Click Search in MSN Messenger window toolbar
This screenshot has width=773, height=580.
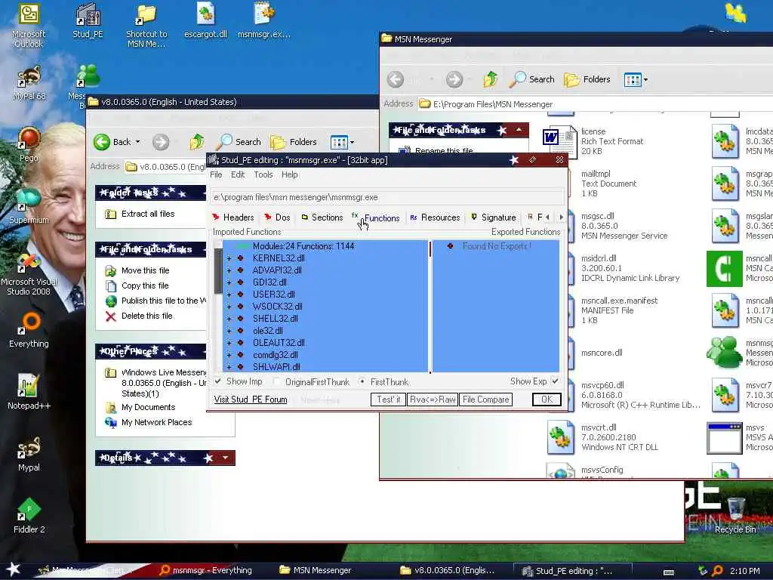click(x=532, y=79)
